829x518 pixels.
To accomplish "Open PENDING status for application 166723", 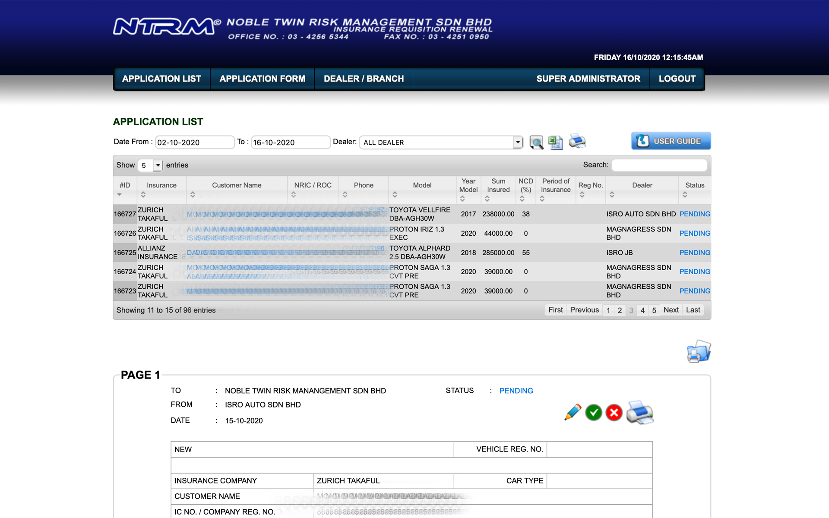I will (x=695, y=291).
